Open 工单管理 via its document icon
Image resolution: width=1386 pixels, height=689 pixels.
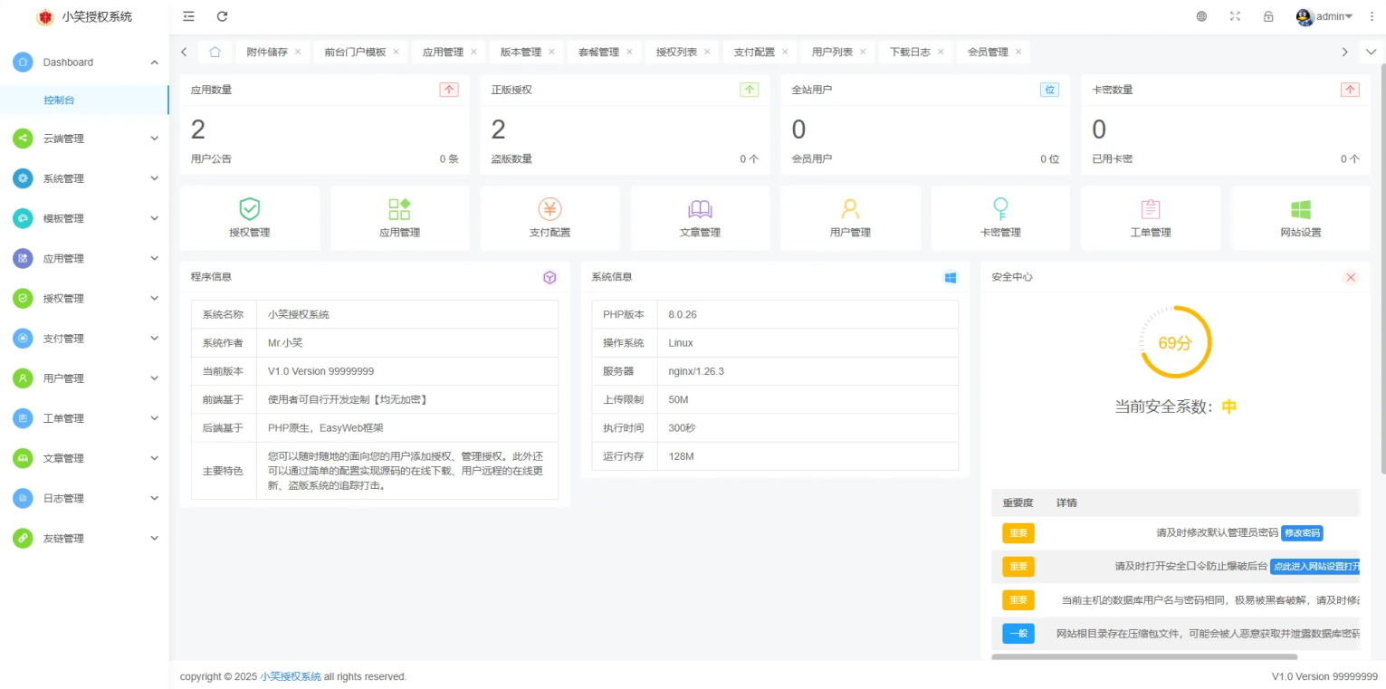[x=1151, y=210]
